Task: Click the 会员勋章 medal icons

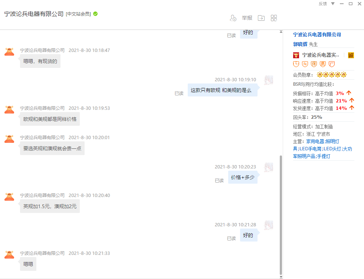Action: [332, 75]
